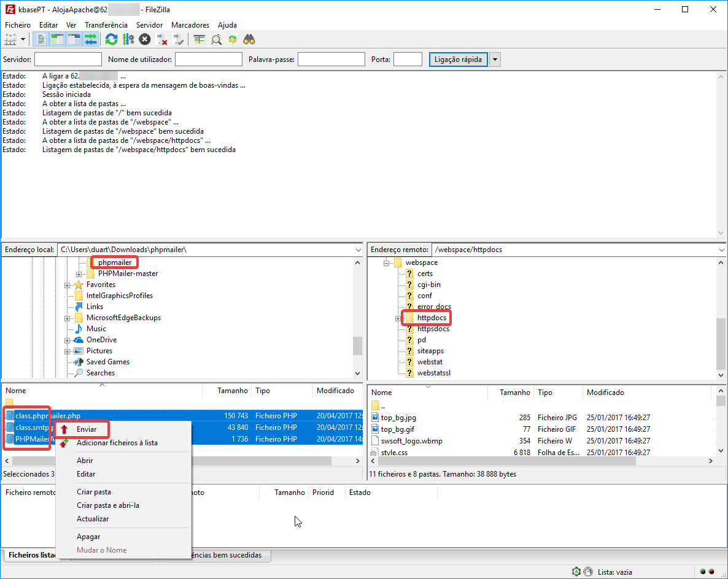Toggle processing of the transfer queue
The width and height of the screenshot is (728, 579).
pos(128,39)
